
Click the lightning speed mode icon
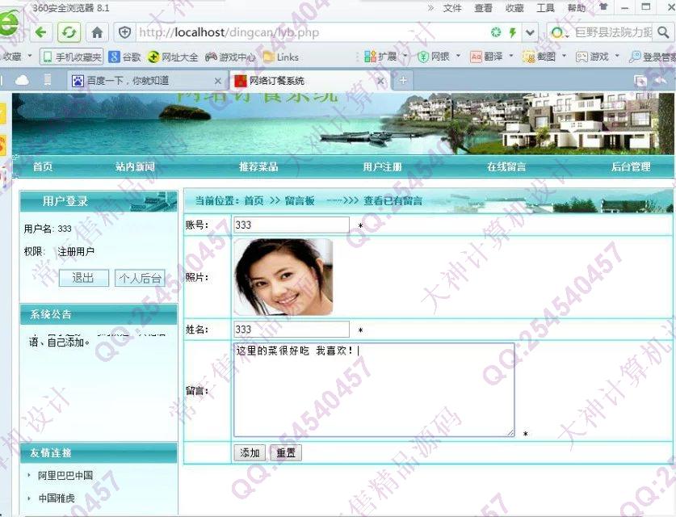(513, 32)
